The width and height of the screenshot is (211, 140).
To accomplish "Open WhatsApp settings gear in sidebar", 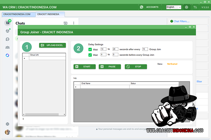I will coord(8,124).
